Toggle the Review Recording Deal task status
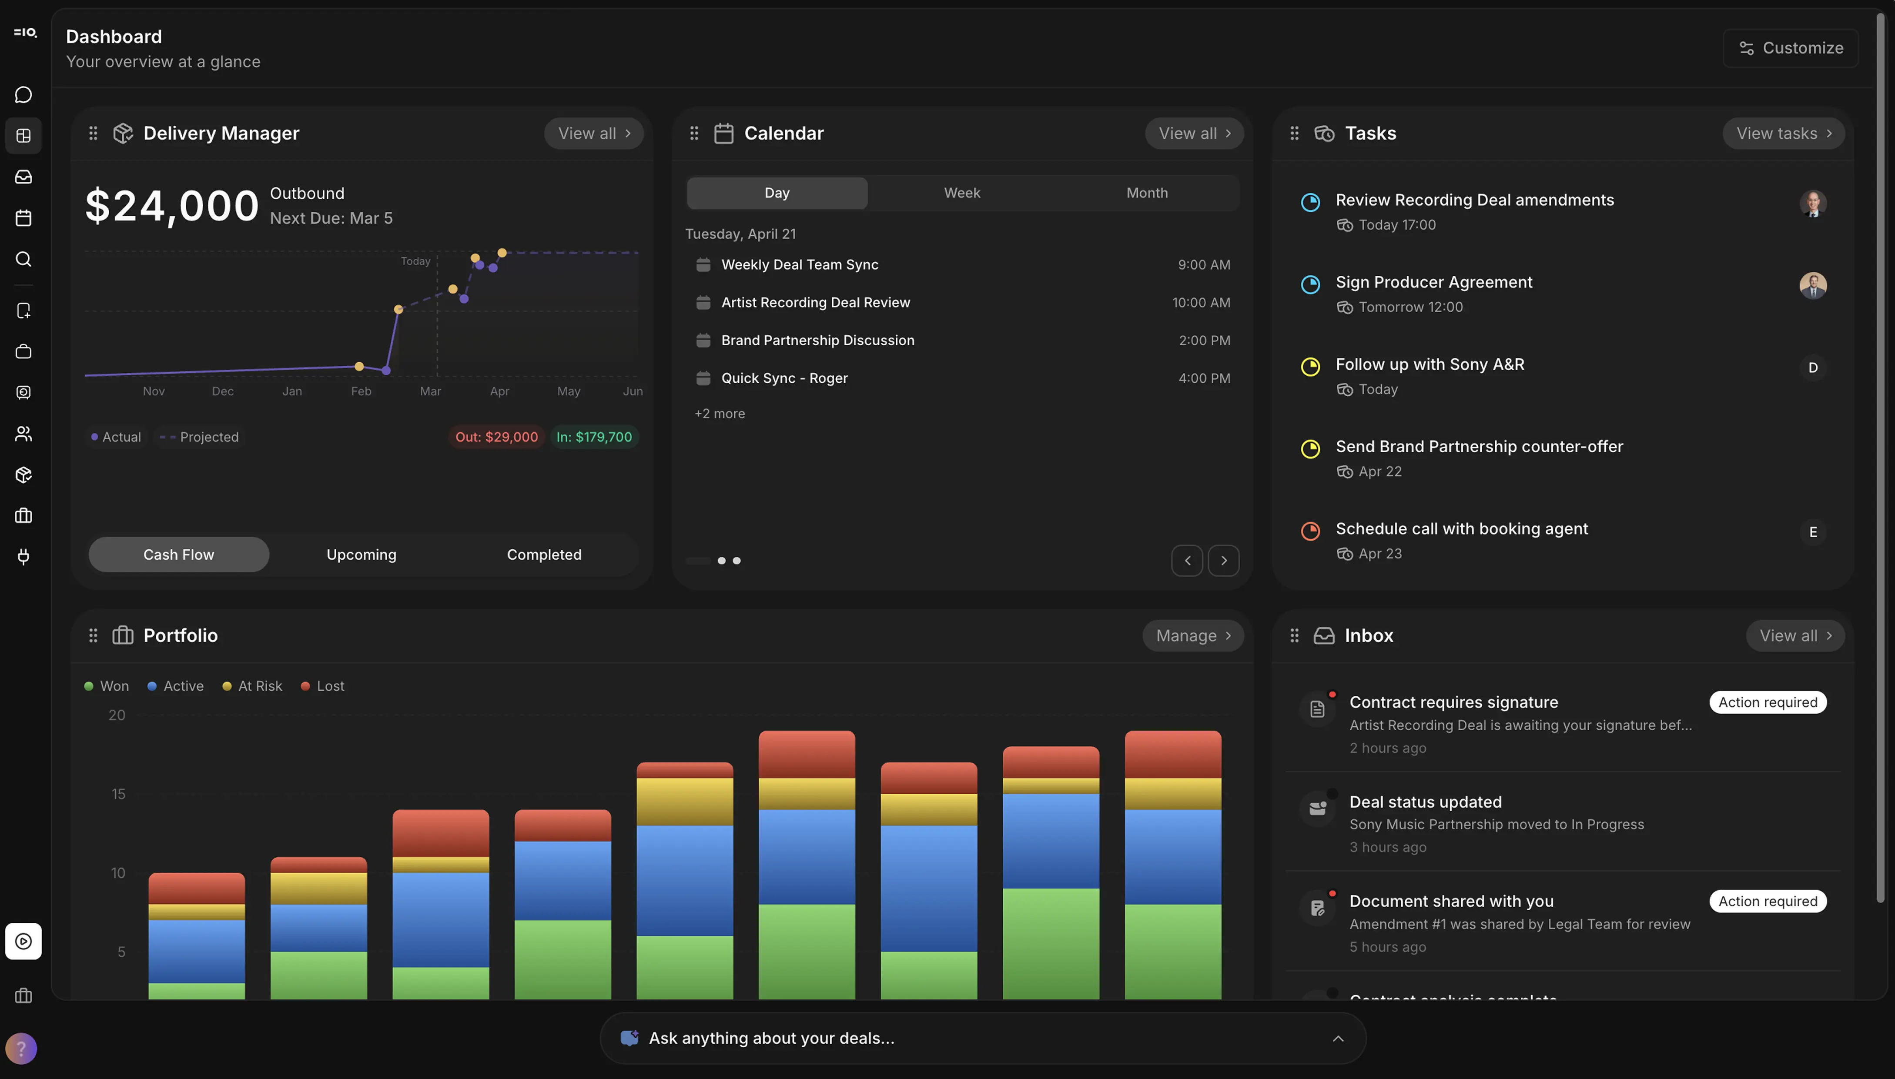Viewport: 1895px width, 1079px height. pos(1310,202)
